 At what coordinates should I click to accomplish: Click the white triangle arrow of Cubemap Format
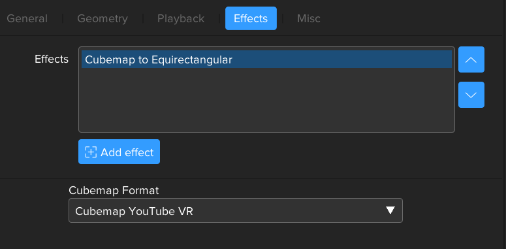pyautogui.click(x=390, y=210)
